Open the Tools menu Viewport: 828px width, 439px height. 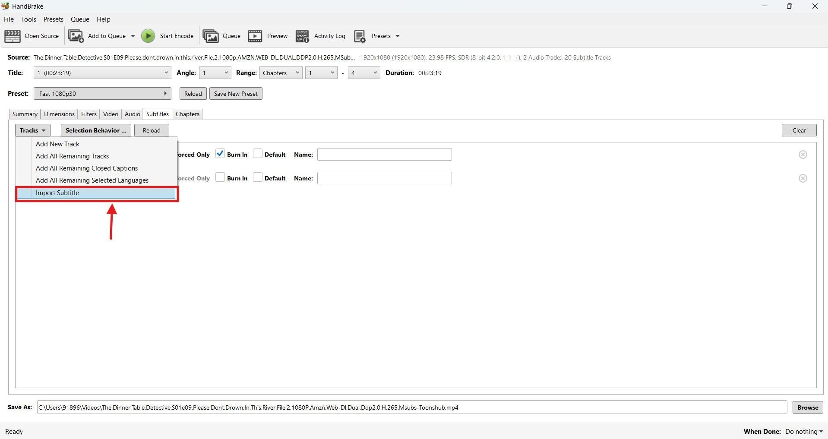click(x=28, y=19)
